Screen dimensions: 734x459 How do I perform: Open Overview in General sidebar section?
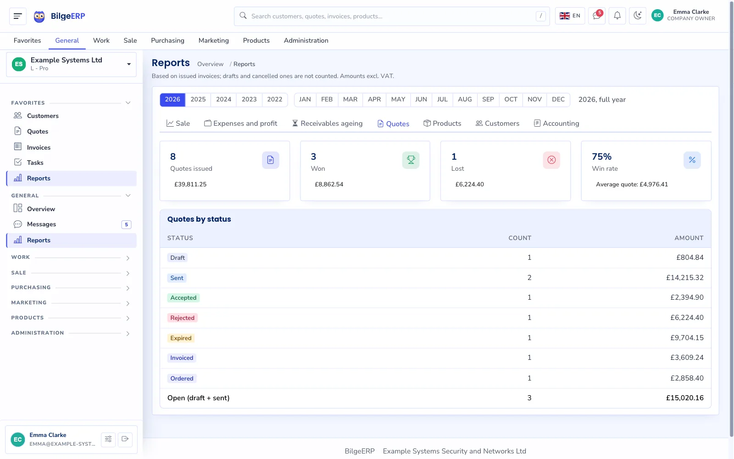tap(72, 209)
